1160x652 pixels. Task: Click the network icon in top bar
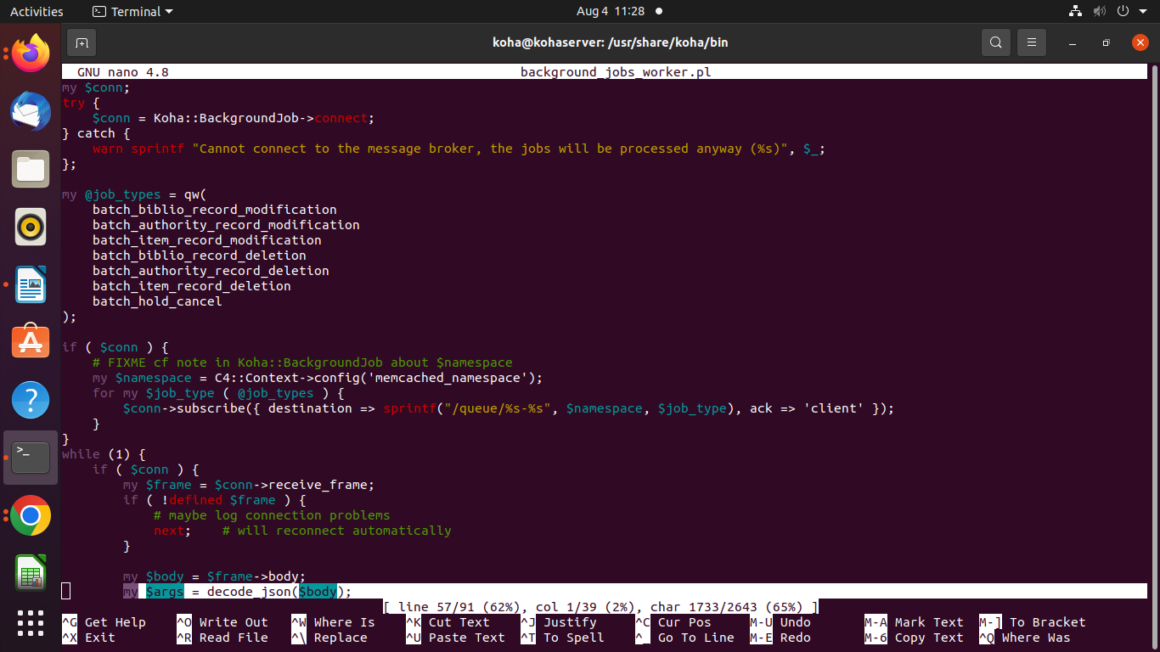[1076, 12]
